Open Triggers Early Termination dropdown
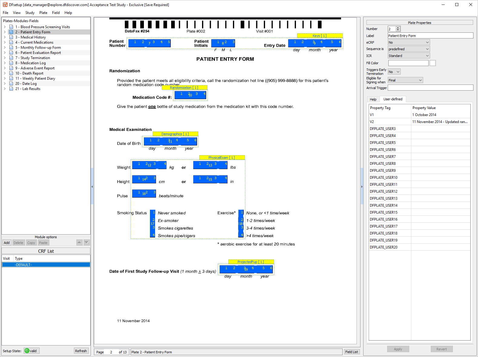 coord(394,72)
